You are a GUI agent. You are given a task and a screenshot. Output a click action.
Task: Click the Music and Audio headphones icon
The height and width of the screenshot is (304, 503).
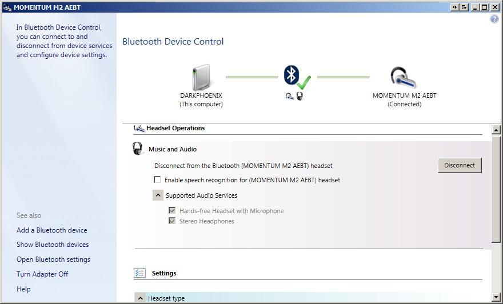coord(137,149)
